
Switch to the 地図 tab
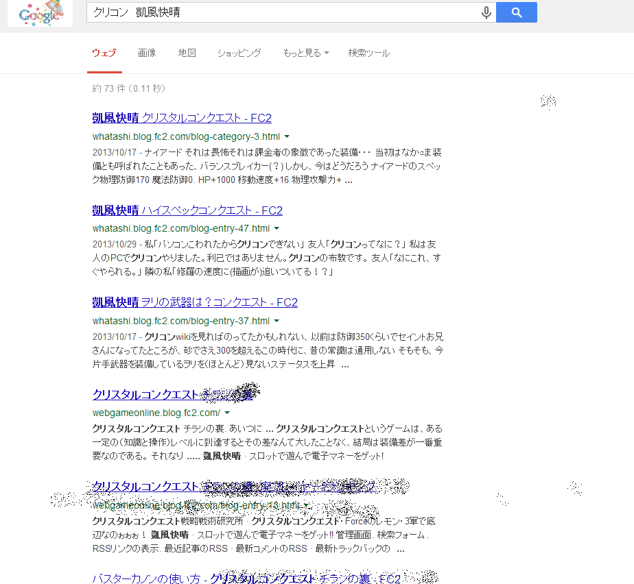tap(187, 53)
